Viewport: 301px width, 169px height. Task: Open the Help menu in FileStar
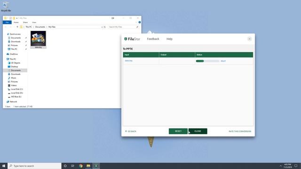pyautogui.click(x=169, y=39)
